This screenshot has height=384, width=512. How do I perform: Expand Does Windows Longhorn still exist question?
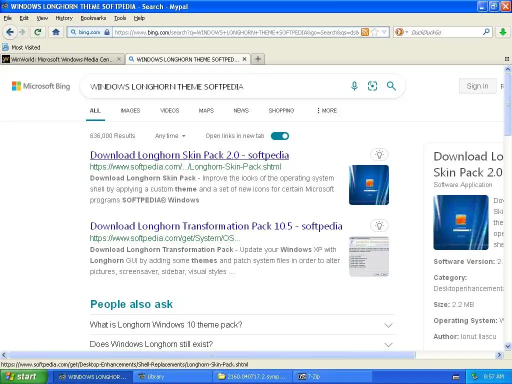pyautogui.click(x=241, y=344)
